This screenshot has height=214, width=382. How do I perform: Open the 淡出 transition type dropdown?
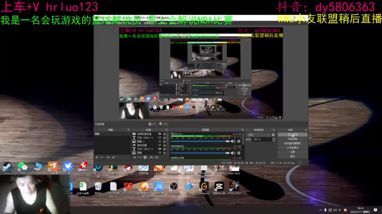pos(258,135)
